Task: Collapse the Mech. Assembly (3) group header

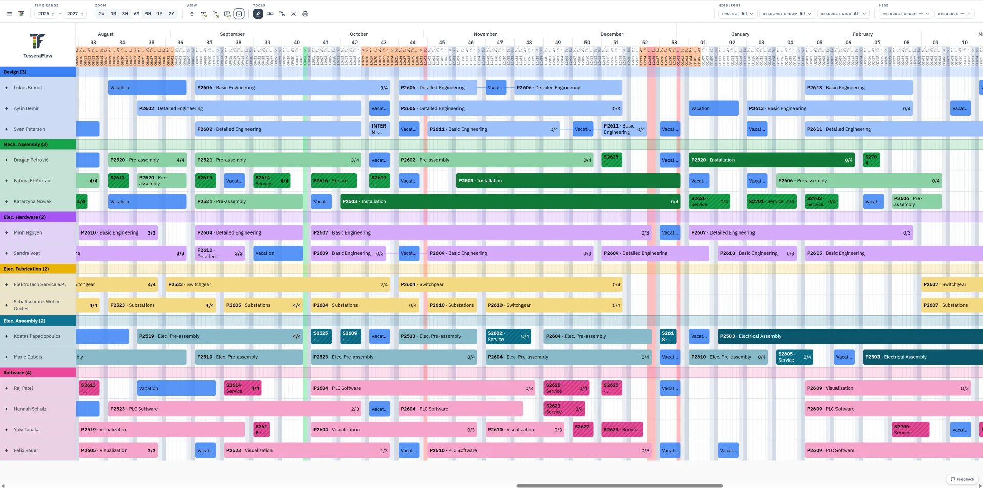Action: (38, 145)
